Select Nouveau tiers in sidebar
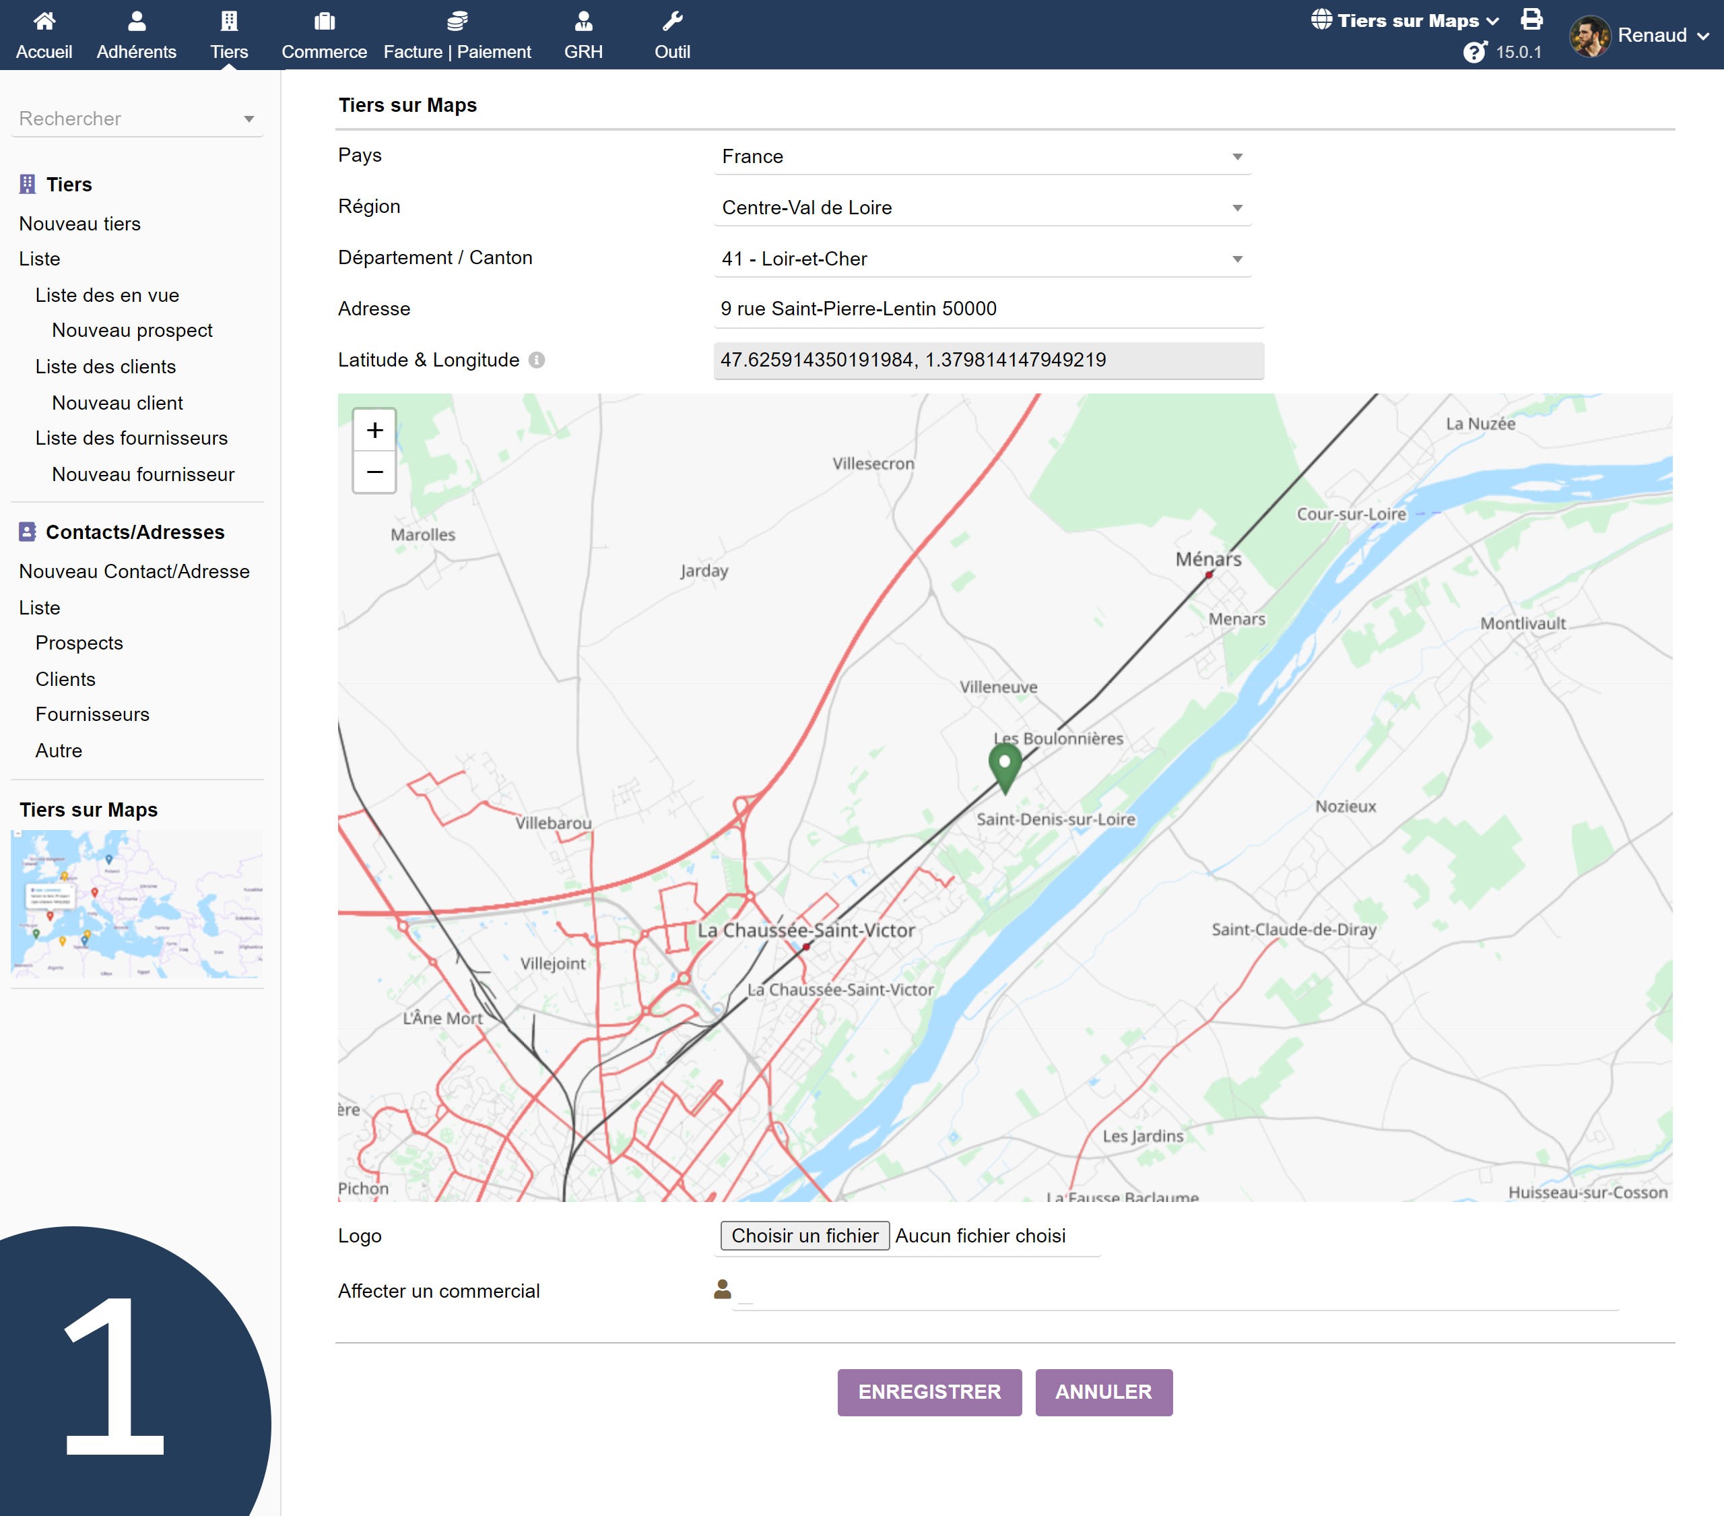 pyautogui.click(x=80, y=224)
